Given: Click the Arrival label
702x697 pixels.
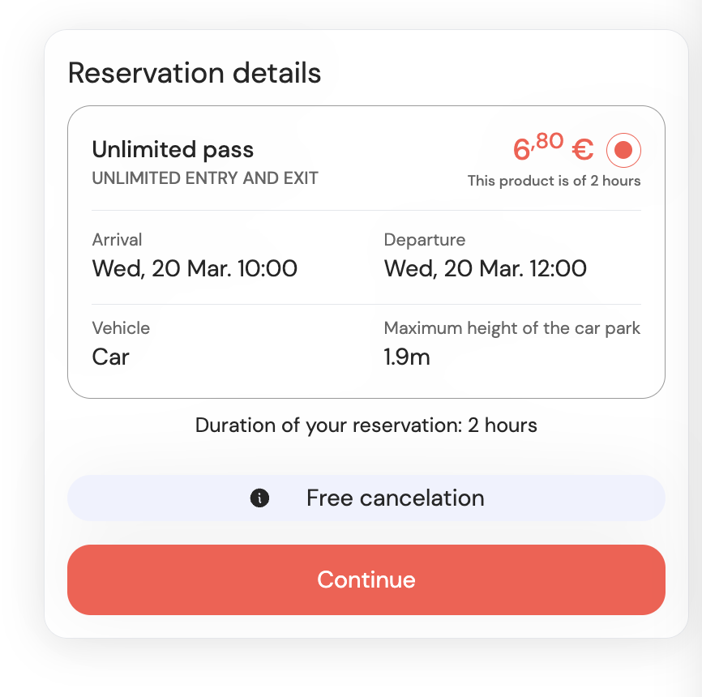Looking at the screenshot, I should click(117, 240).
